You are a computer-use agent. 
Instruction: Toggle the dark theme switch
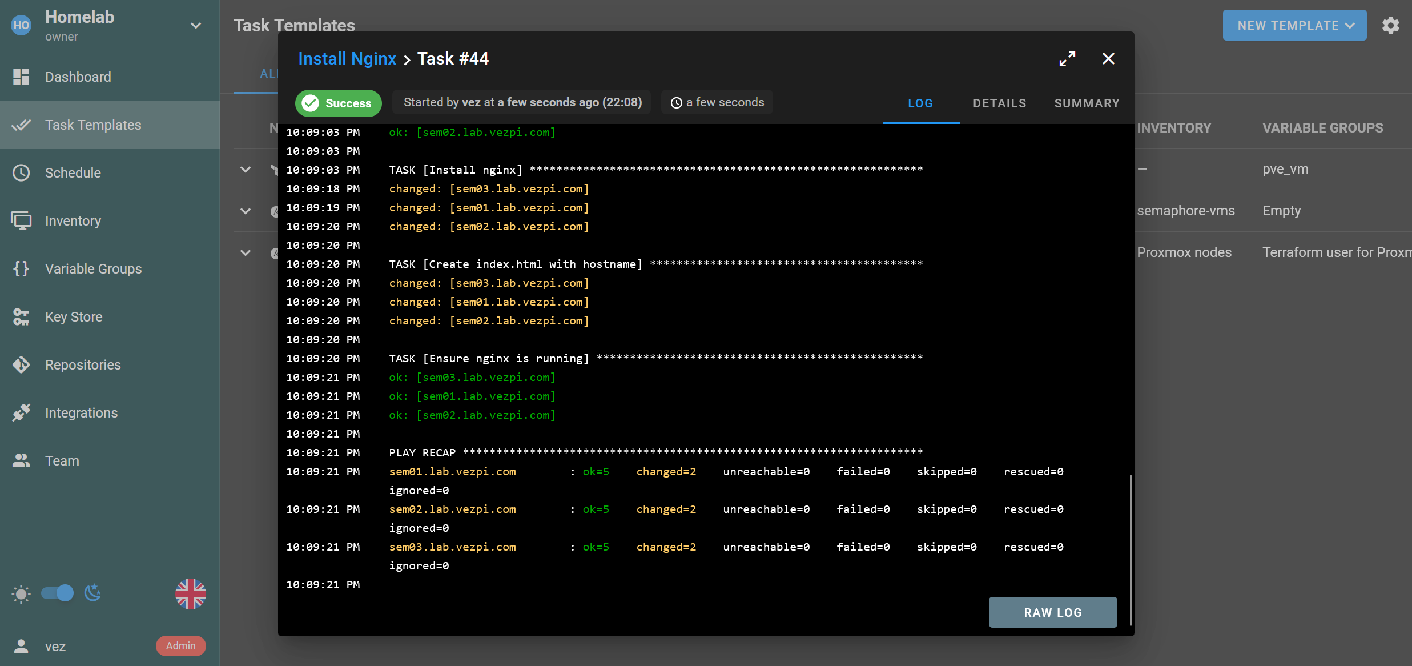[56, 593]
